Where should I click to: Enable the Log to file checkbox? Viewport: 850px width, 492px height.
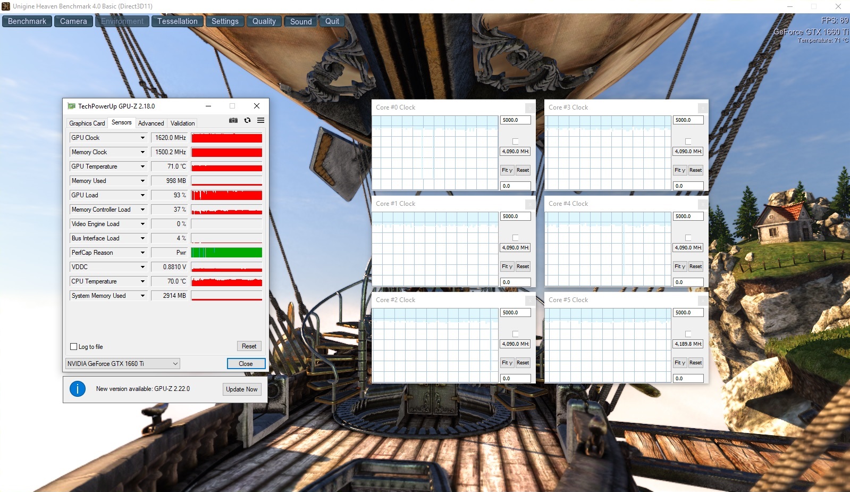click(74, 347)
